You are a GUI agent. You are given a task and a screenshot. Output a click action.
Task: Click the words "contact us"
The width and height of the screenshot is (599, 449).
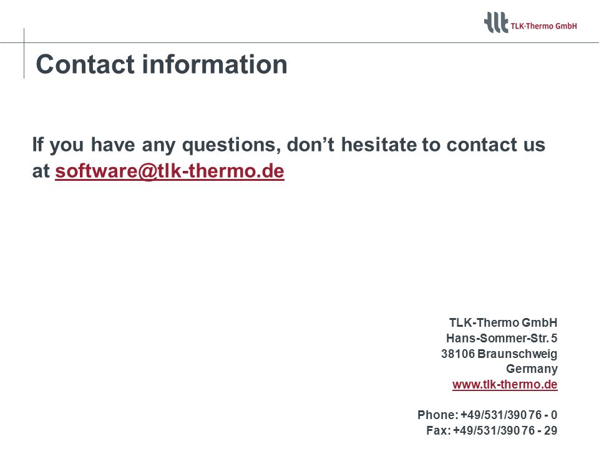pos(495,145)
